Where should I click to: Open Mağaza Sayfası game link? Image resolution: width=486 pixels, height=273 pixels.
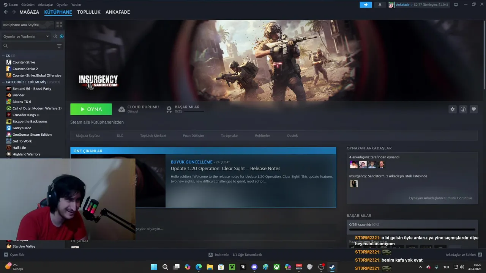88,135
